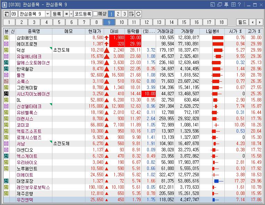Switch to watchlist tab 5
This screenshot has width=265, height=205.
59,22
